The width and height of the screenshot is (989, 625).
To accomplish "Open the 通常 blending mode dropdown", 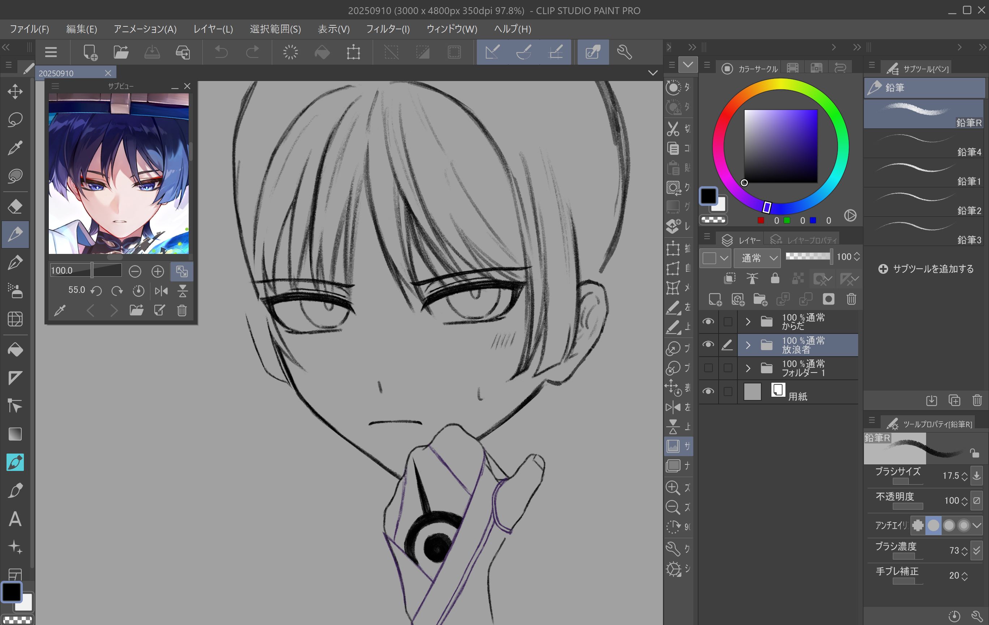I will [758, 258].
